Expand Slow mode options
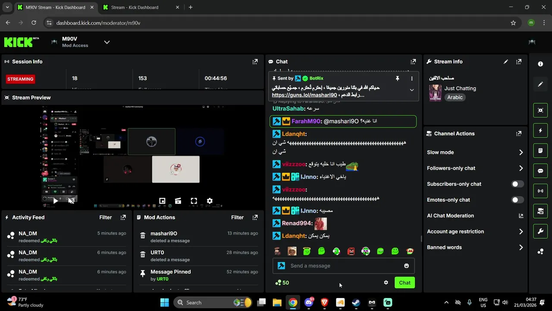 click(x=475, y=152)
